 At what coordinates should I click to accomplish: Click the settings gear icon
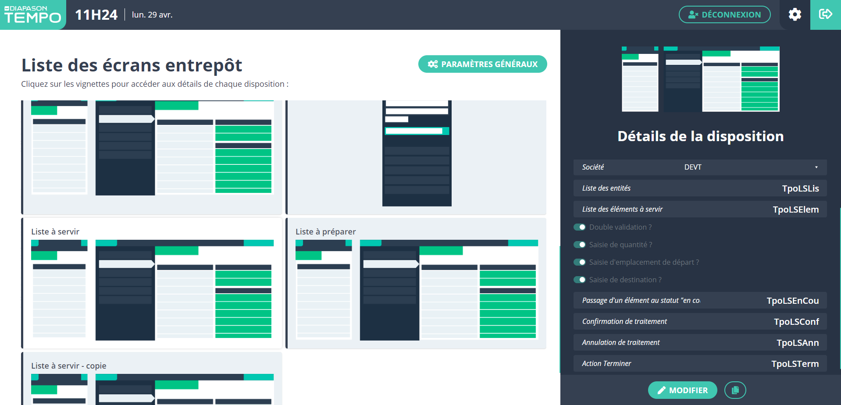click(x=795, y=14)
